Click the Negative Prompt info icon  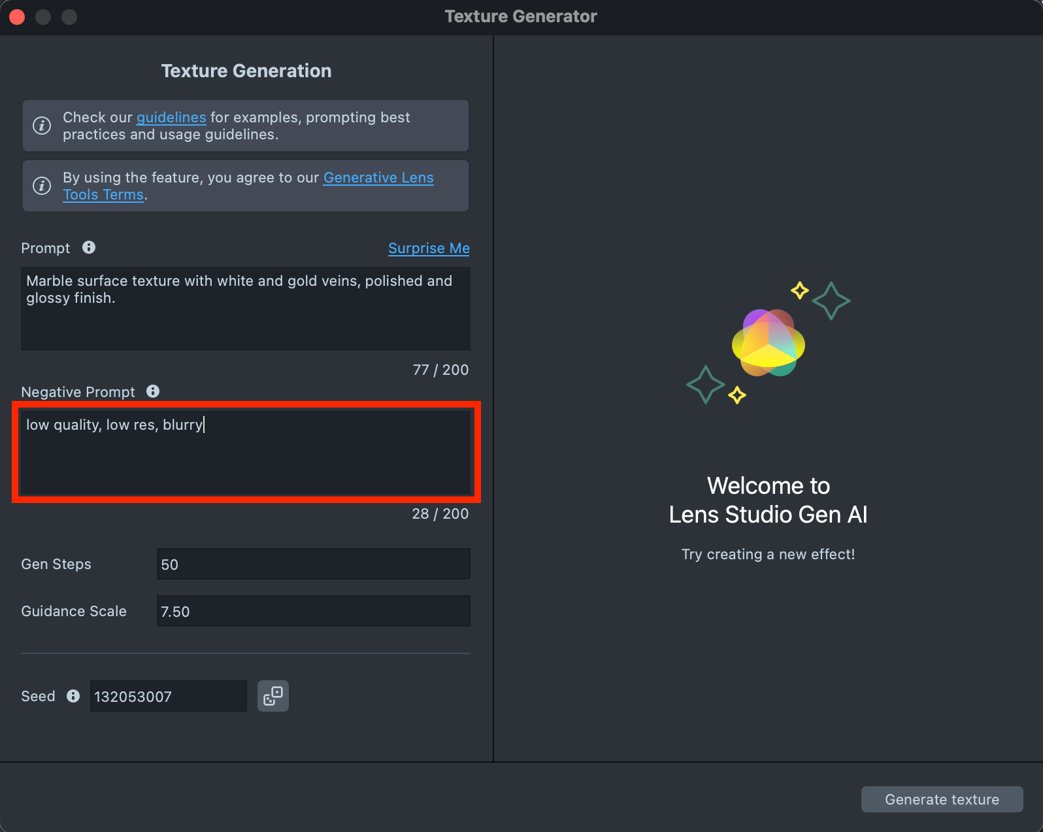pos(153,391)
